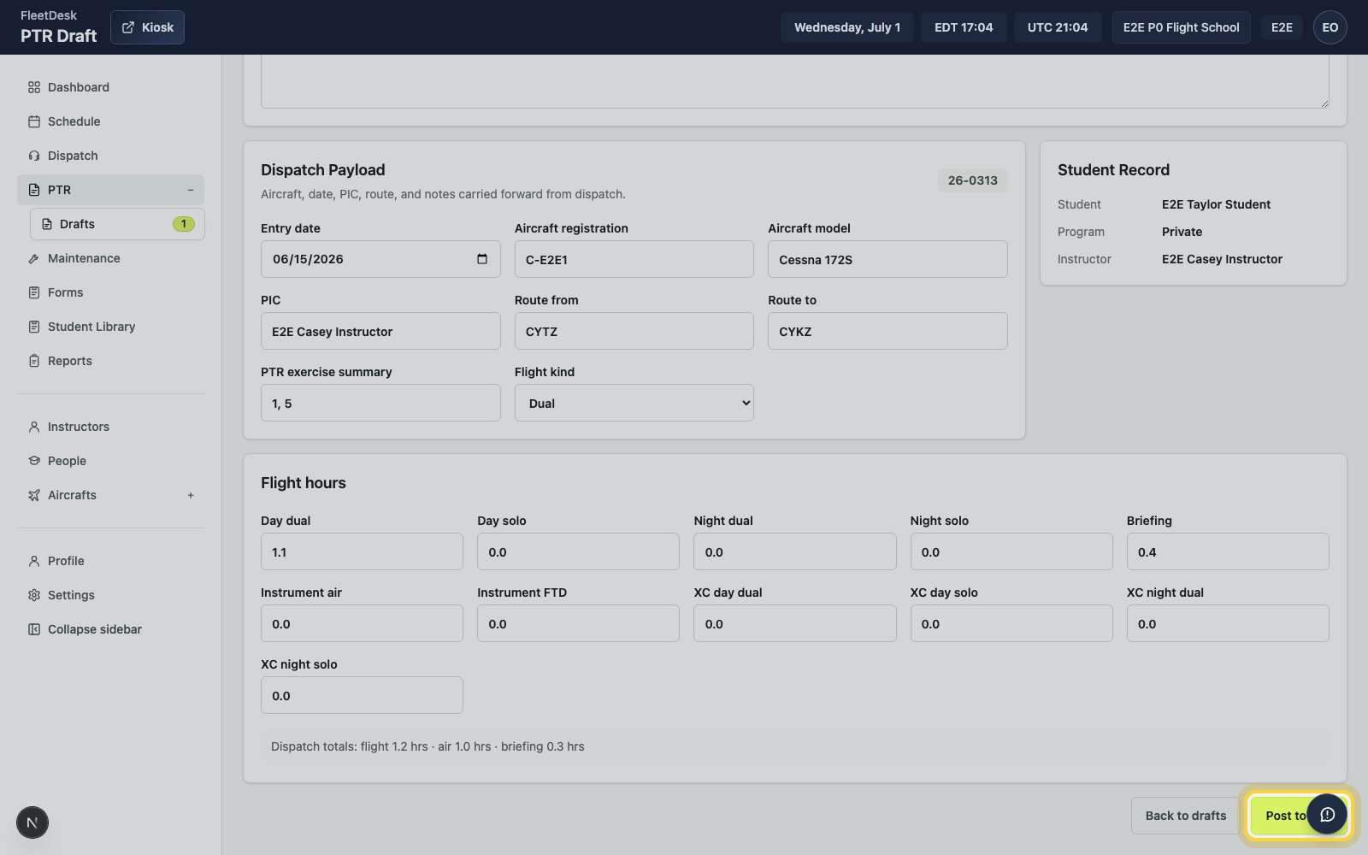The width and height of the screenshot is (1368, 855).
Task: Click the XC night dual field
Action: click(1228, 623)
